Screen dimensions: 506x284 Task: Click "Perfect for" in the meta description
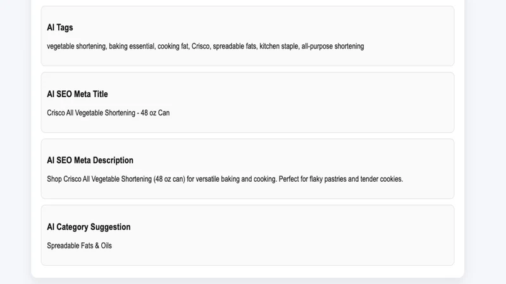[x=293, y=179]
